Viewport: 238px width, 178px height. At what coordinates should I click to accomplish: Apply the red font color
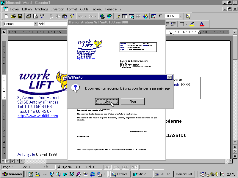tap(202, 24)
